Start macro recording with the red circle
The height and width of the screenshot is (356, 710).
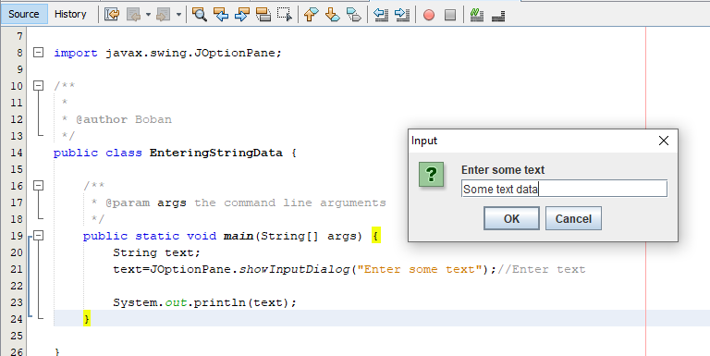tap(429, 15)
